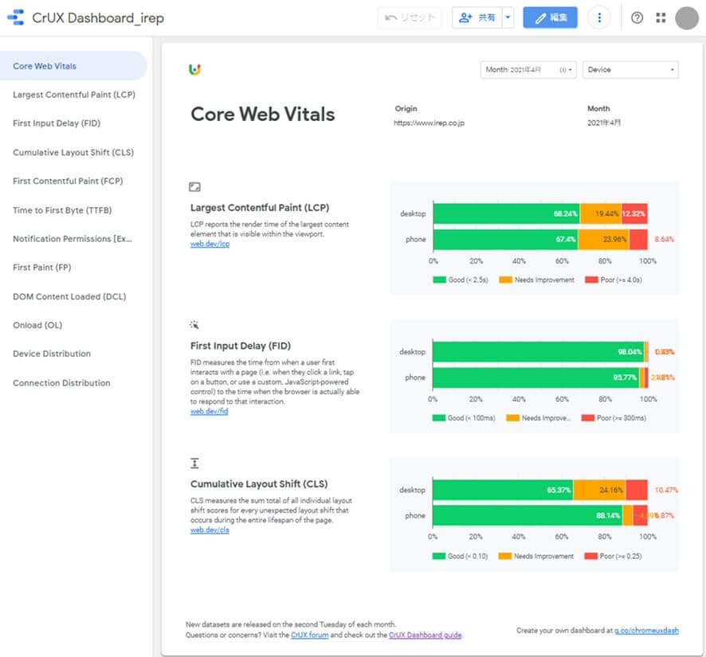Click the Cumulative Layout Shift icon
Image resolution: width=706 pixels, height=657 pixels.
[194, 463]
